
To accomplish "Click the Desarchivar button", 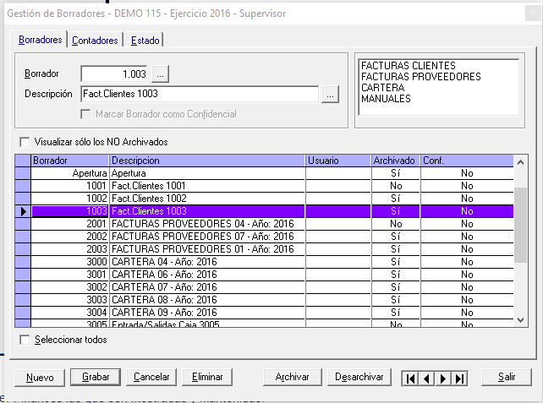I will pos(359,377).
